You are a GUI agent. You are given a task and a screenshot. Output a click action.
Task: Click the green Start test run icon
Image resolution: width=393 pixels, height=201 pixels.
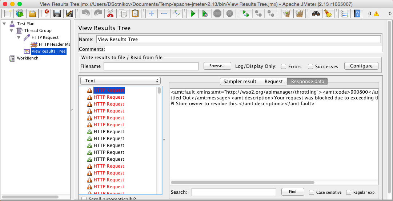click(x=193, y=14)
